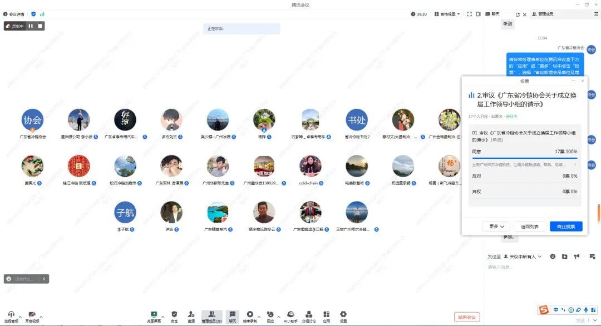Switch to the 管理成员 panel tab
This screenshot has height=326, width=601.
pyautogui.click(x=543, y=14)
